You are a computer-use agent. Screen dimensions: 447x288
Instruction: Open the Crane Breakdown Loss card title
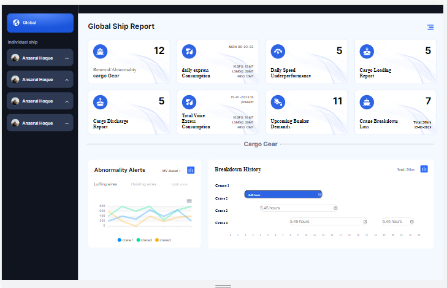[x=378, y=124]
